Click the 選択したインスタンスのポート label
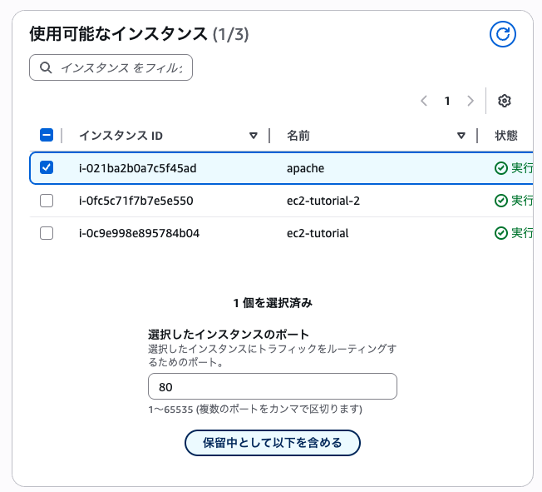The image size is (542, 492). [x=229, y=335]
